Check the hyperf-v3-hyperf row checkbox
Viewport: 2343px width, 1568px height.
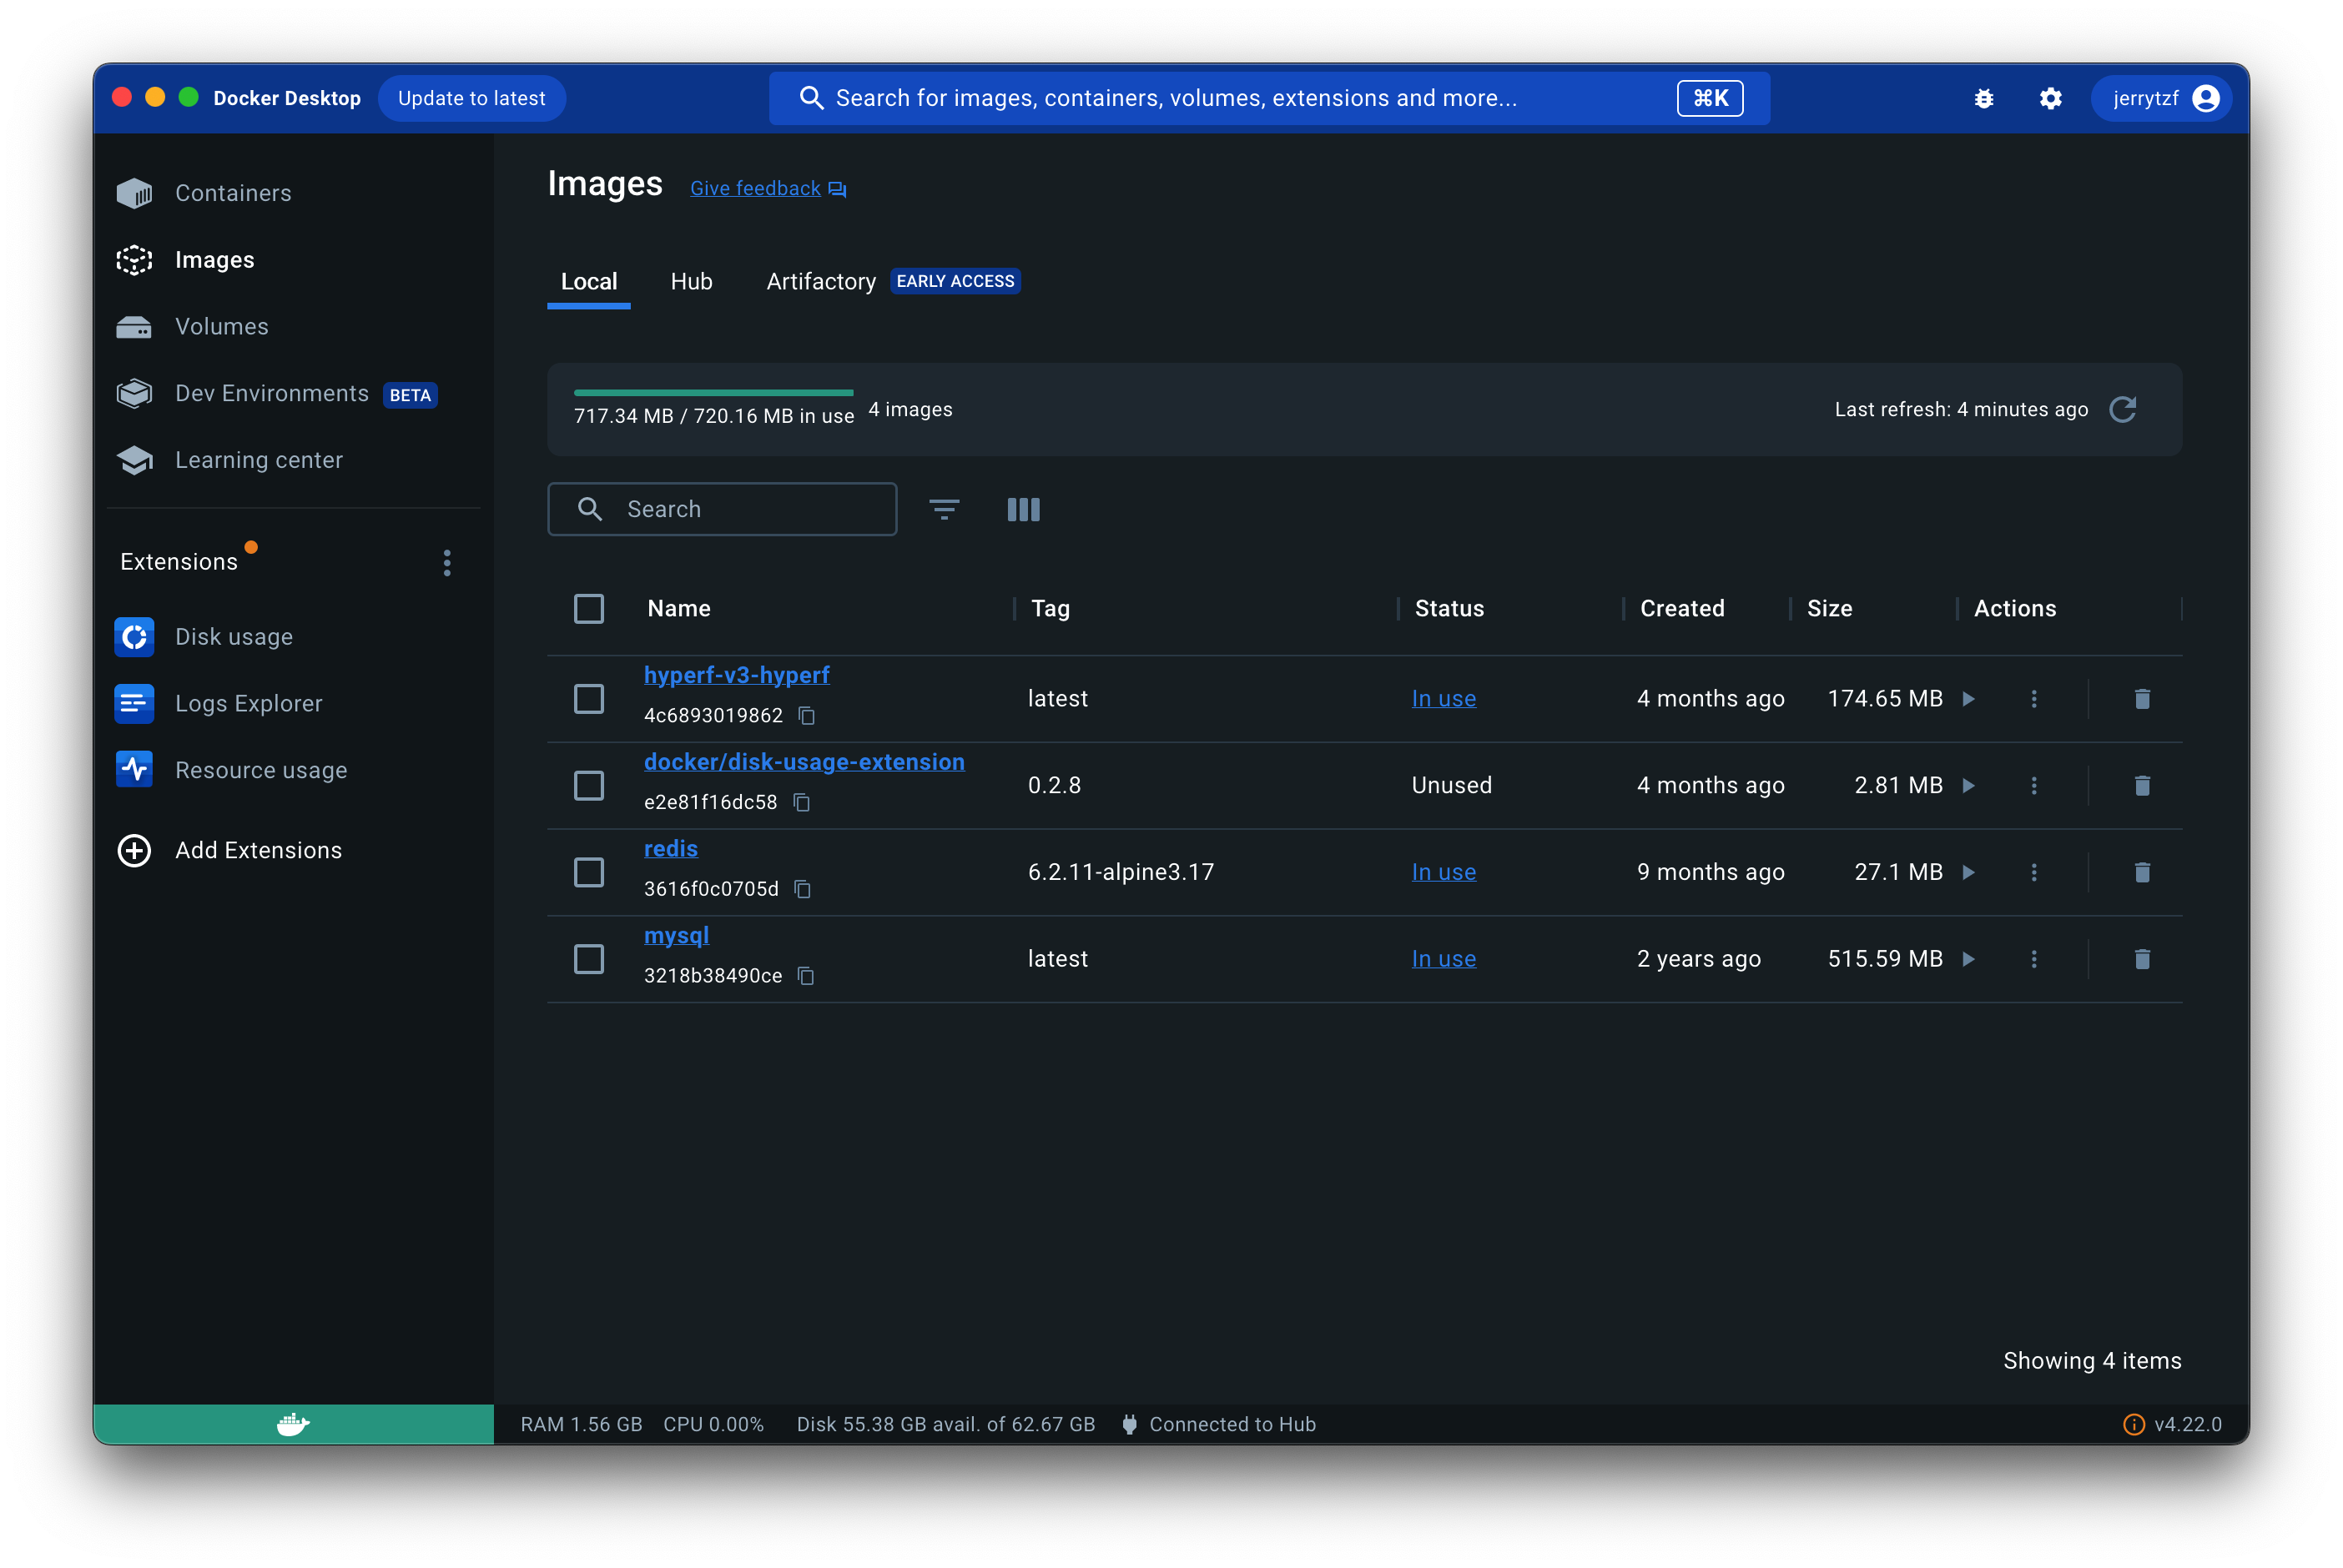coord(588,698)
